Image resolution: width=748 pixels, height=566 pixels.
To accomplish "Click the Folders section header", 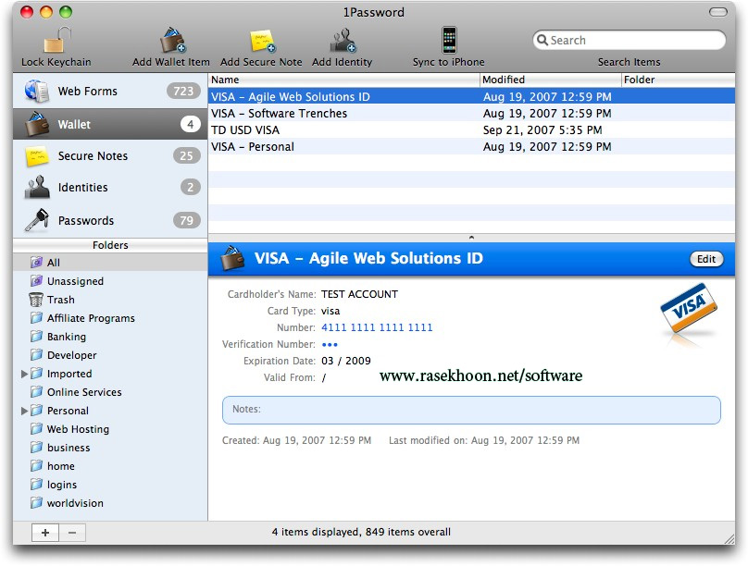I will click(x=110, y=245).
